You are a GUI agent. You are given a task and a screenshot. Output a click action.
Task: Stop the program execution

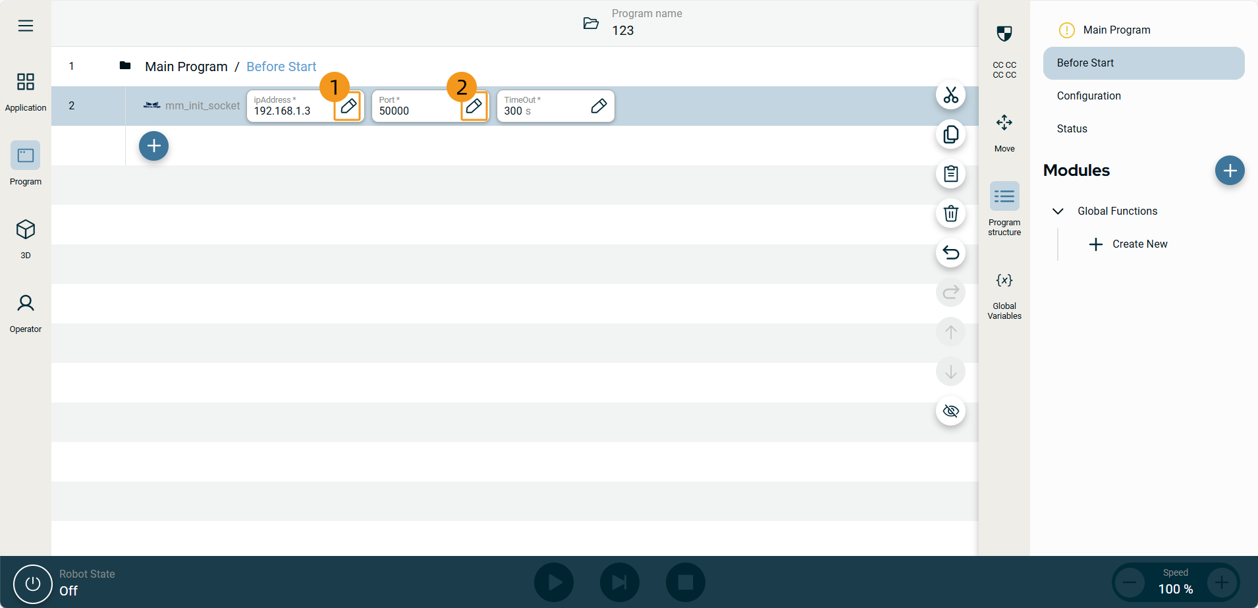[x=686, y=582]
